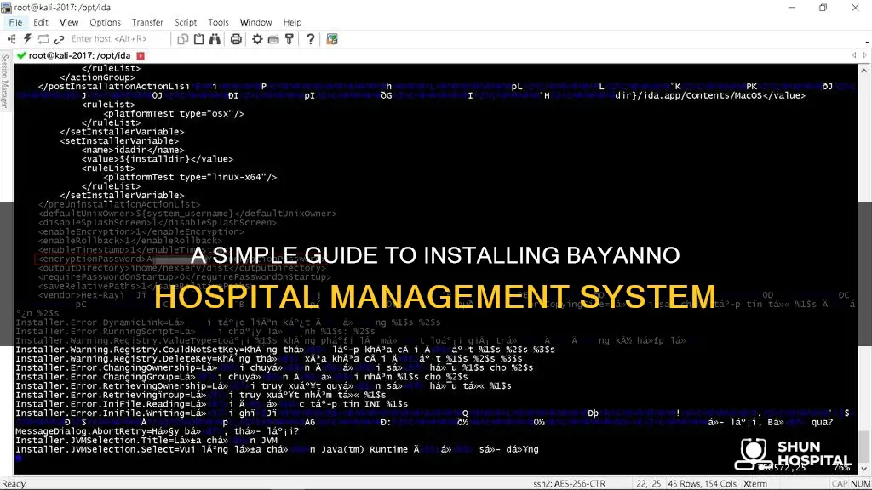Close the root@kali-2017 tab with red button
Screen dimensions: 872x490
point(141,55)
